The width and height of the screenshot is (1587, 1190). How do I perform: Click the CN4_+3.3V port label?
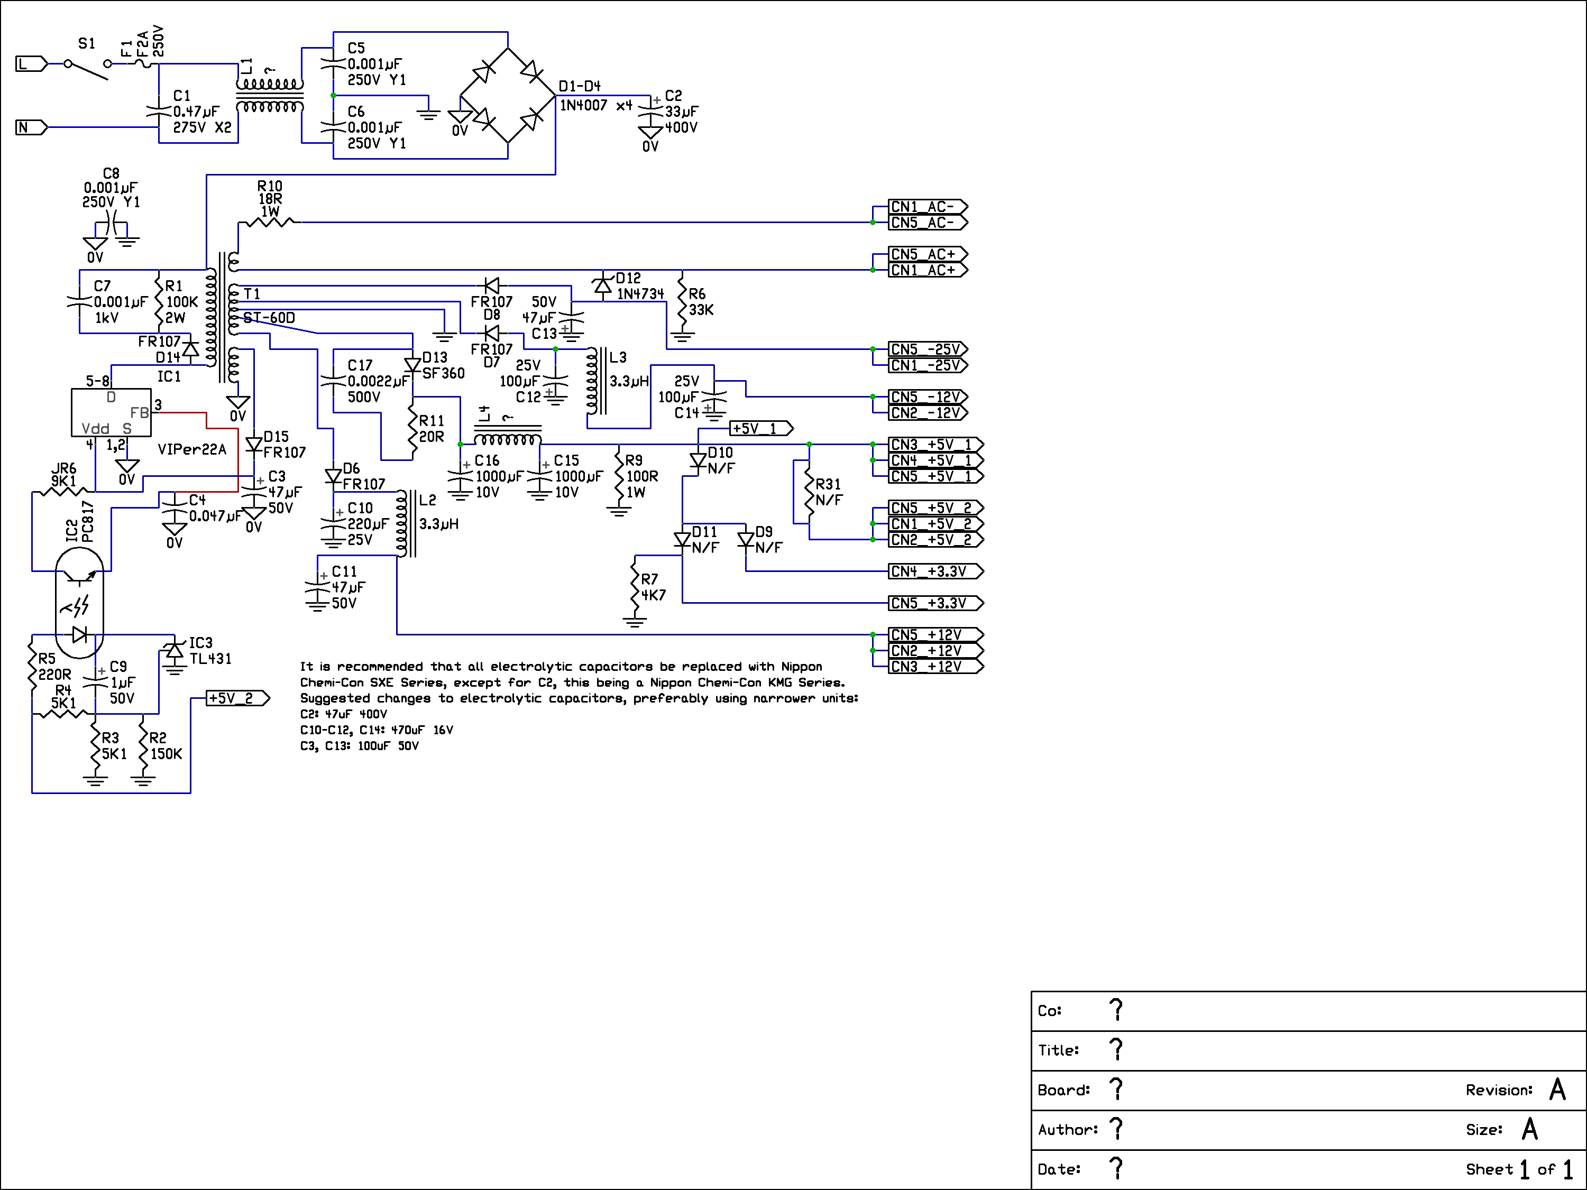click(936, 571)
